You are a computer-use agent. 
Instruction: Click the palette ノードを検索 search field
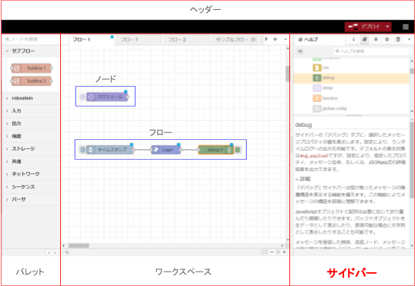pos(31,40)
